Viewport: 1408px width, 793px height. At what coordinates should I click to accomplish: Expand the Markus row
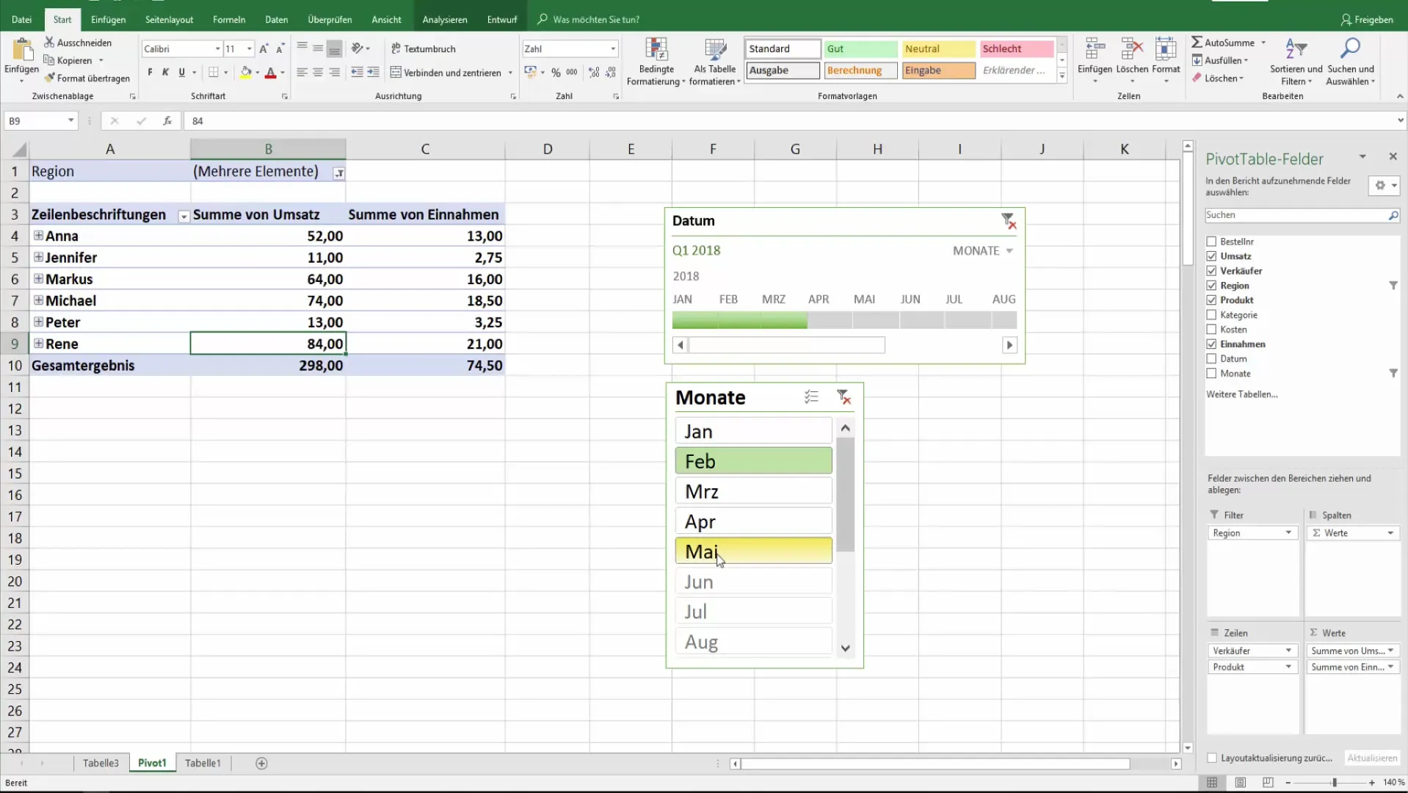pyautogui.click(x=38, y=279)
